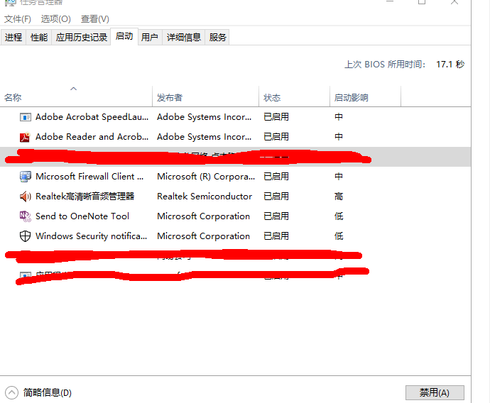This screenshot has width=490, height=403.
Task: Click 已启用 status in Firewall Client row
Action: [x=276, y=177]
